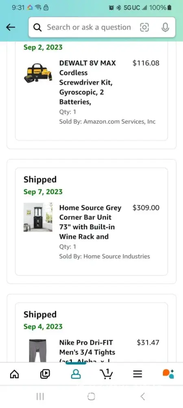Open the Inspire video tab icon
The height and width of the screenshot is (408, 183).
click(x=45, y=374)
